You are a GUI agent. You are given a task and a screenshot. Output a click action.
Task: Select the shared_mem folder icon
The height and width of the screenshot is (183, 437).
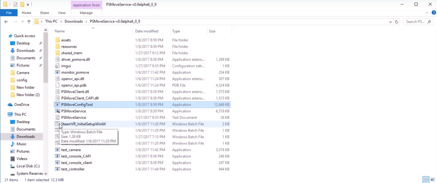pos(57,53)
